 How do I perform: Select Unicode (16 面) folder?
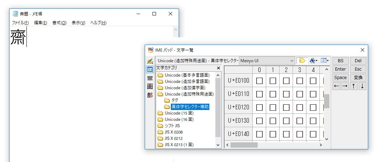[175, 119]
